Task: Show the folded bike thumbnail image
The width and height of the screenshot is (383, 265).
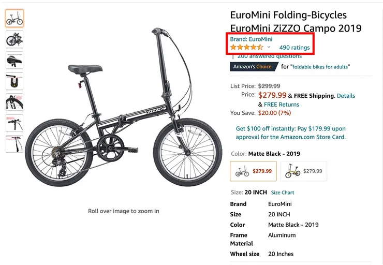Action: 14,39
